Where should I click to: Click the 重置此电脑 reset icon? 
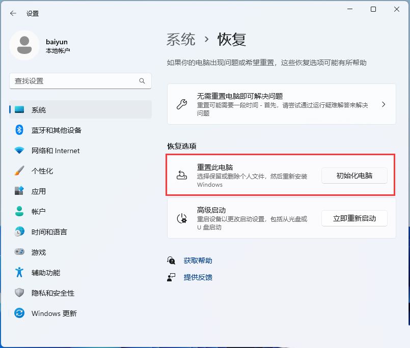point(182,175)
